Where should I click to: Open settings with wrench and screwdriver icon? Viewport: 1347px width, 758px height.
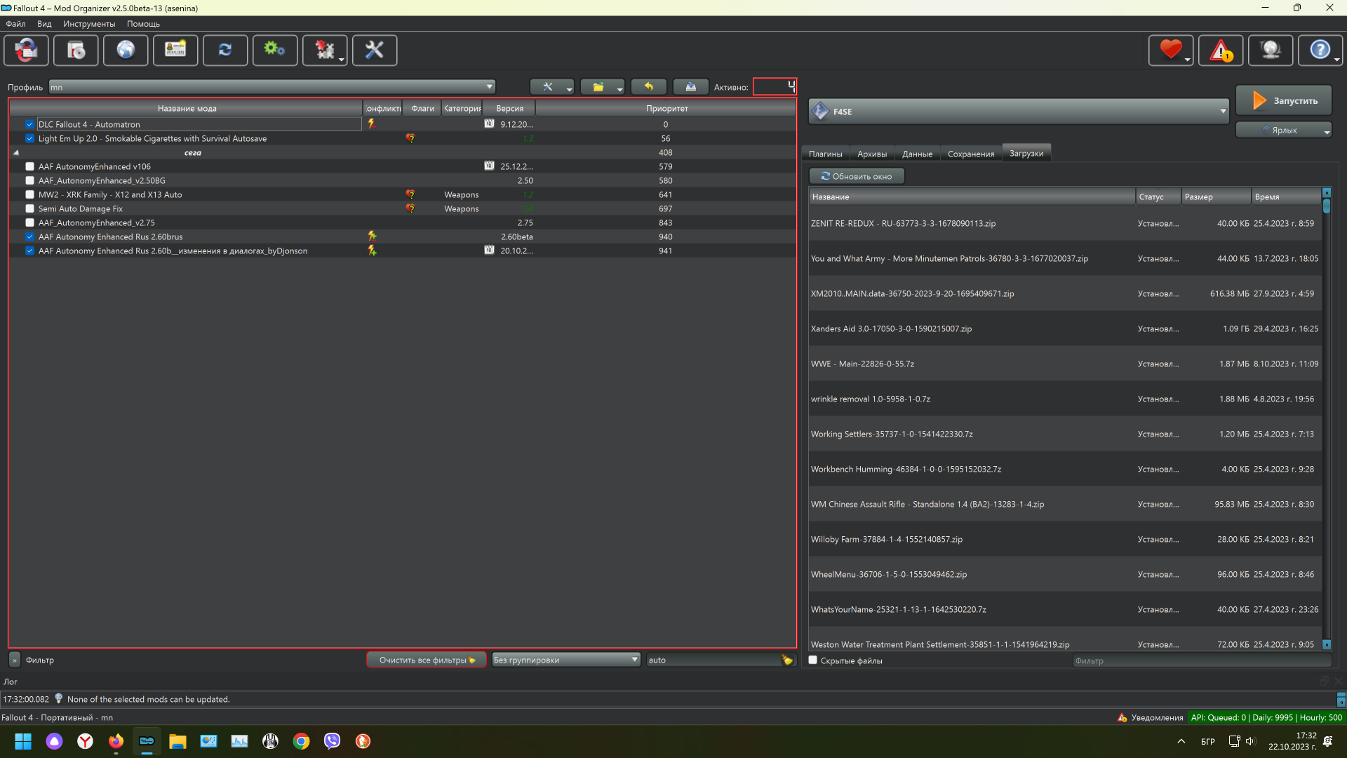(x=375, y=51)
